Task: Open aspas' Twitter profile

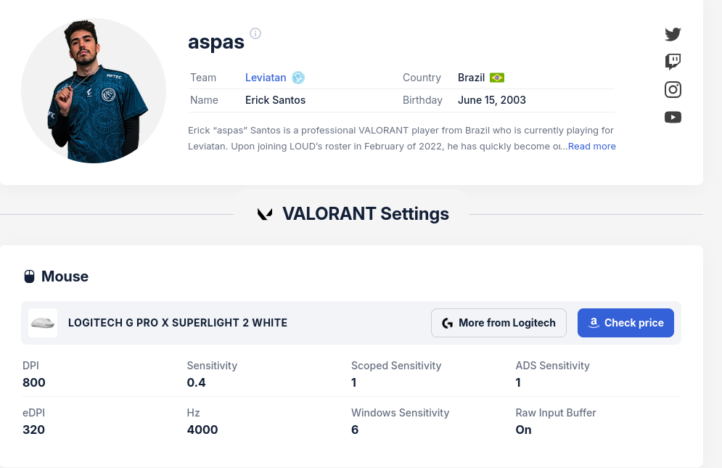Action: [673, 34]
